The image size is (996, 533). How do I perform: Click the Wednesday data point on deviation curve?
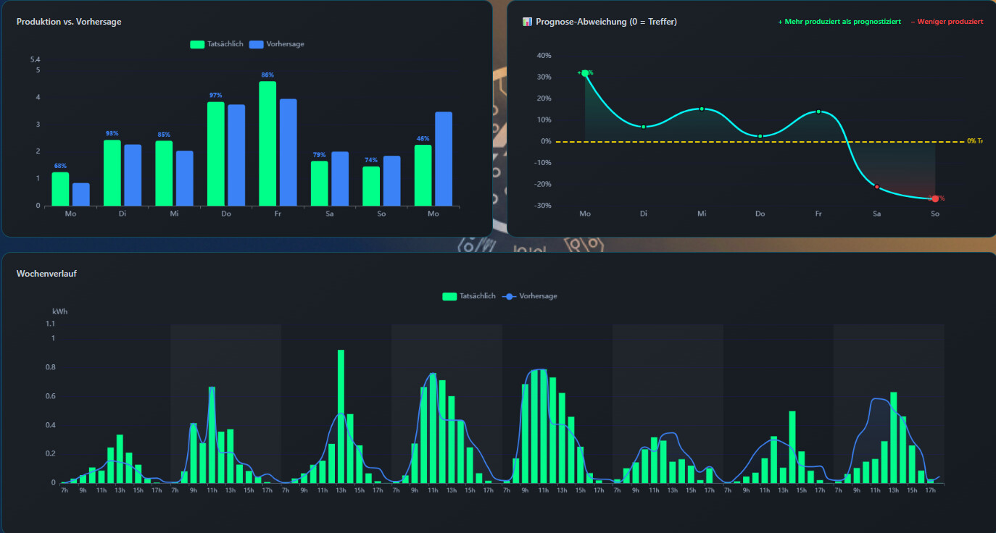(702, 109)
